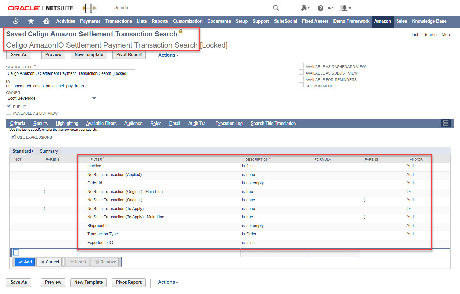460x294 pixels.
Task: Open the Amazon menu
Action: pos(383,21)
